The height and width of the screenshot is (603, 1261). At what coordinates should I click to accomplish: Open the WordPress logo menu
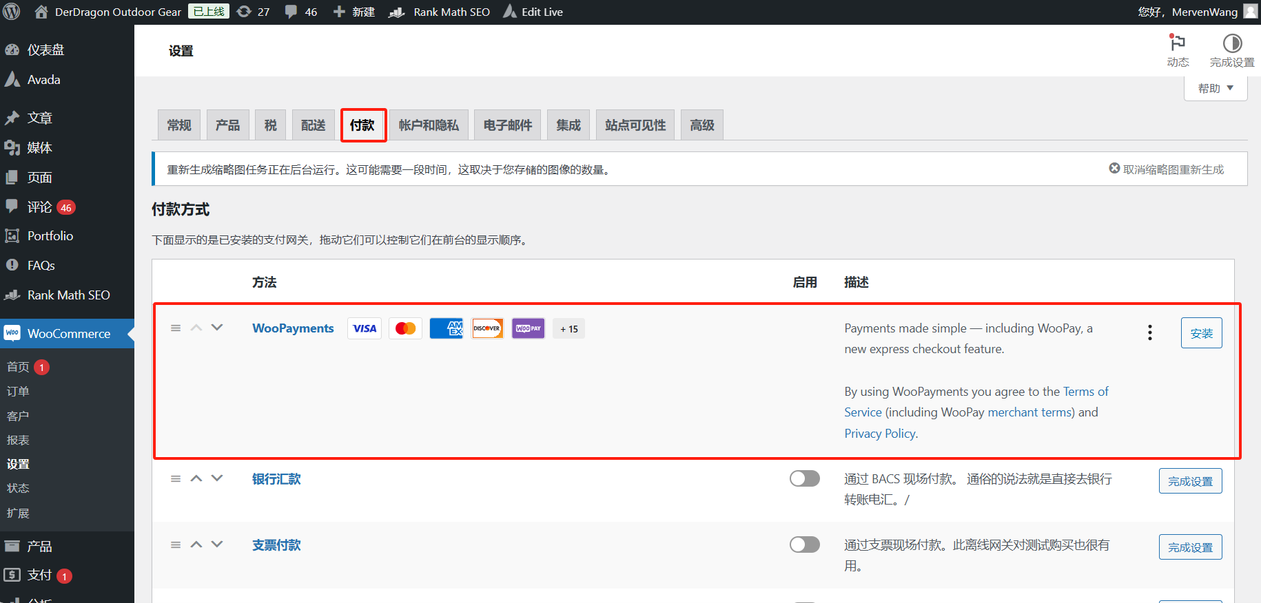tap(12, 12)
